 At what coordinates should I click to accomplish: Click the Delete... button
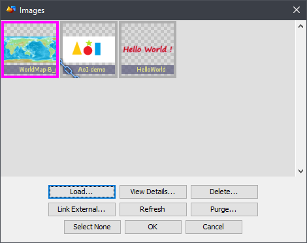(x=224, y=192)
